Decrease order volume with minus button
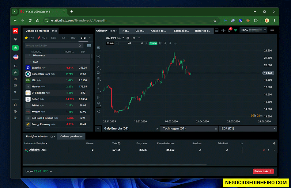The image size is (291, 188). (117, 43)
